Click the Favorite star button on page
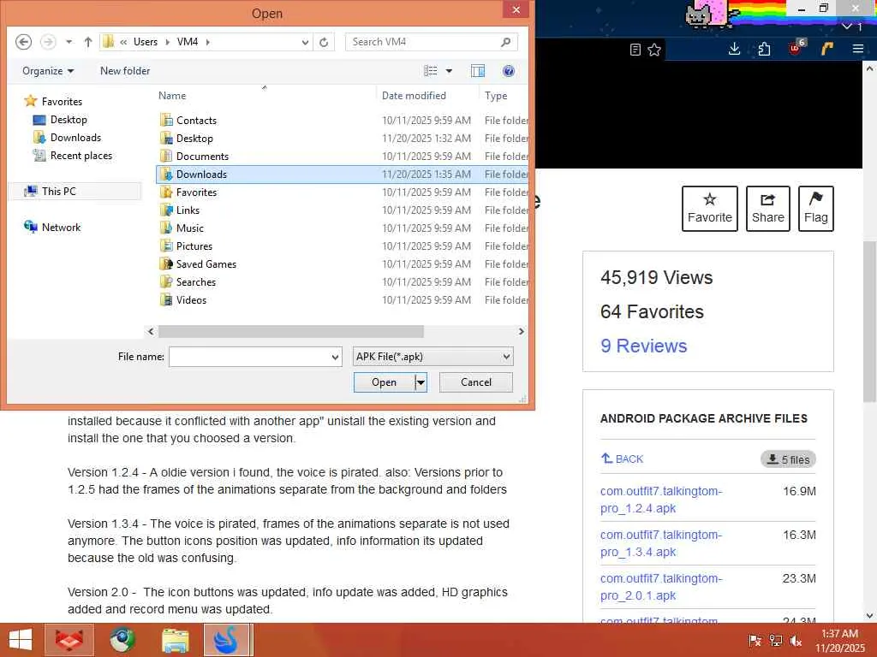This screenshot has width=877, height=657. click(710, 209)
